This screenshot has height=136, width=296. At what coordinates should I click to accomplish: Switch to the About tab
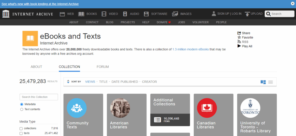[x=36, y=67]
